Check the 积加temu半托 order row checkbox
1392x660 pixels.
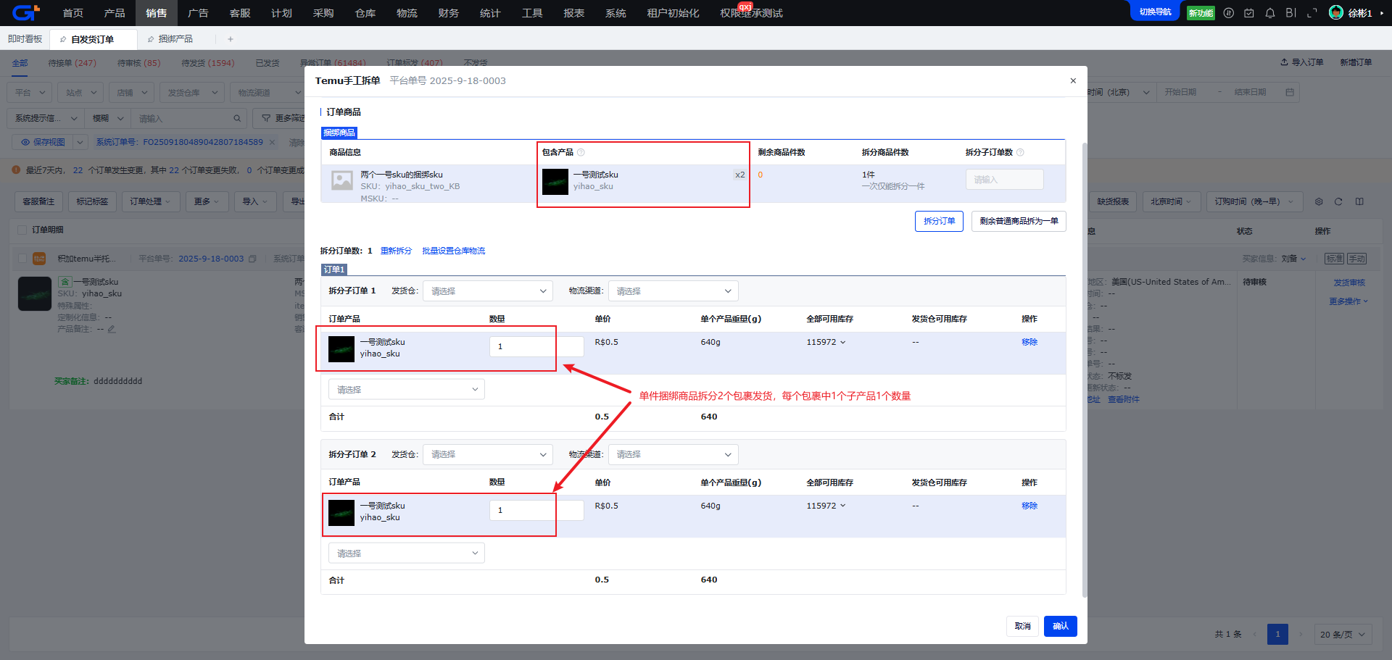coord(22,259)
